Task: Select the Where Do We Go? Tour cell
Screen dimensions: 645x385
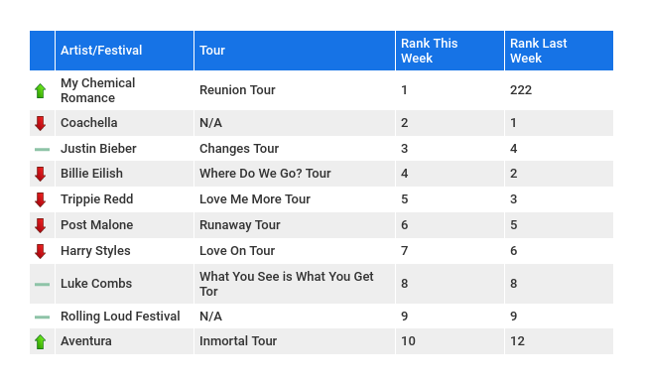Action: 295,174
